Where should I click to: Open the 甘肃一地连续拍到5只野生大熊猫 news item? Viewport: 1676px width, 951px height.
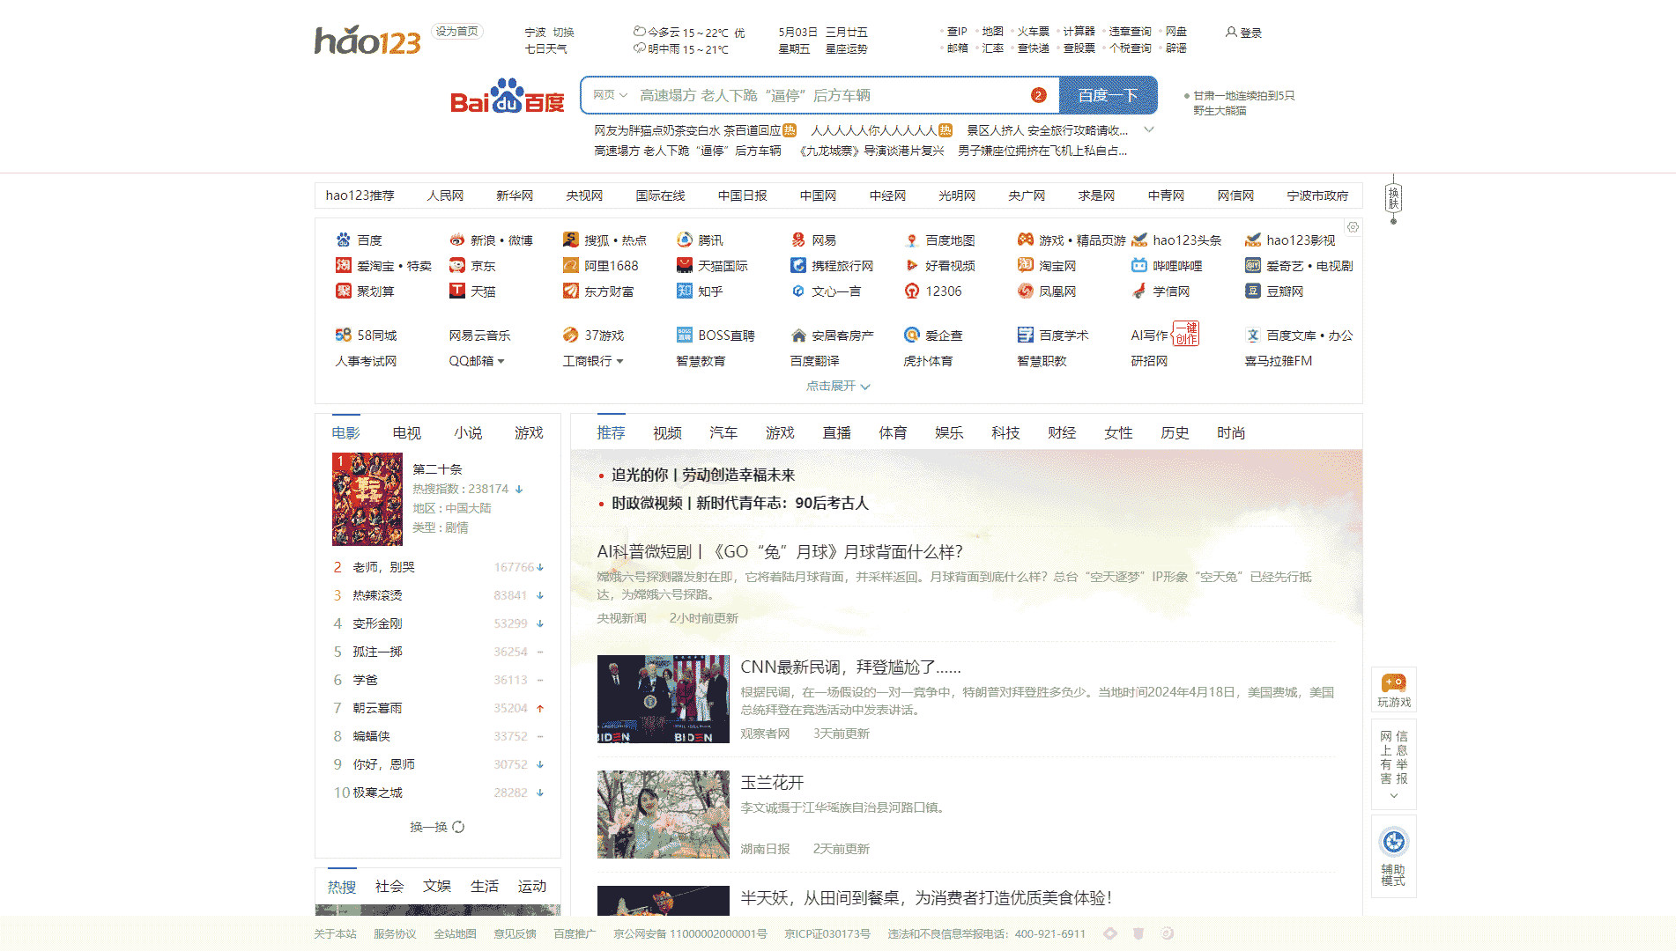click(1243, 103)
